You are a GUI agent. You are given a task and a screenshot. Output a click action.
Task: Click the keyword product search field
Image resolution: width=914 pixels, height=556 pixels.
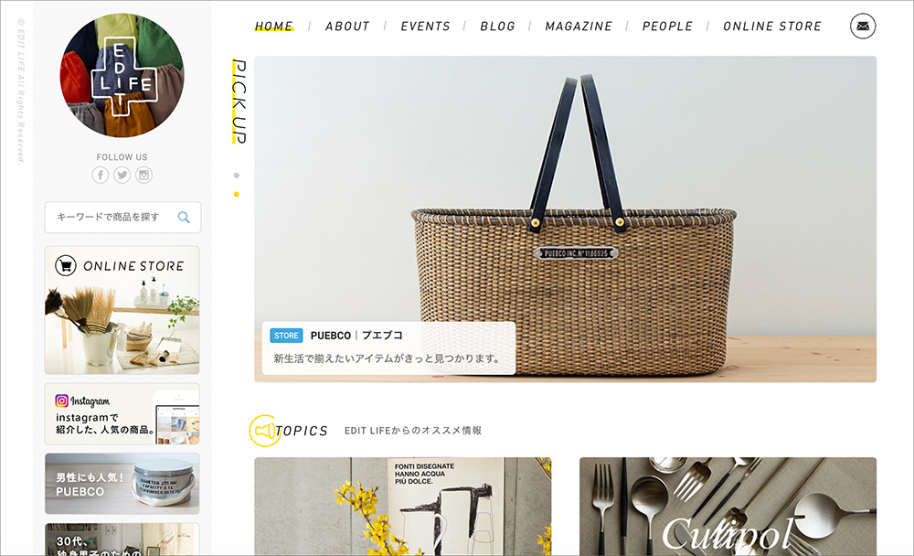[x=123, y=217]
